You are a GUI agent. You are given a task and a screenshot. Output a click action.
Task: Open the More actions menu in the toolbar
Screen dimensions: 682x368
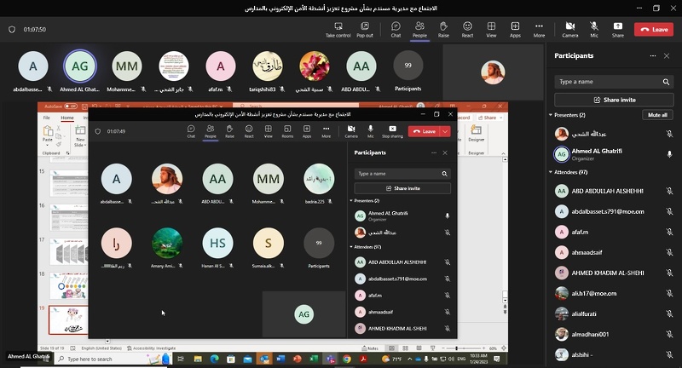[x=539, y=28]
